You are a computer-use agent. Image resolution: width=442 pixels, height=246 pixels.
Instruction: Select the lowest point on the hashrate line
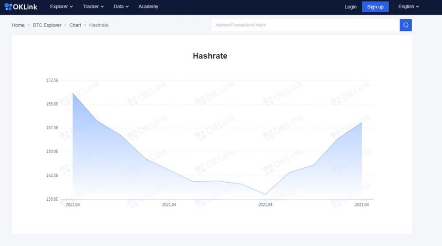(265, 194)
